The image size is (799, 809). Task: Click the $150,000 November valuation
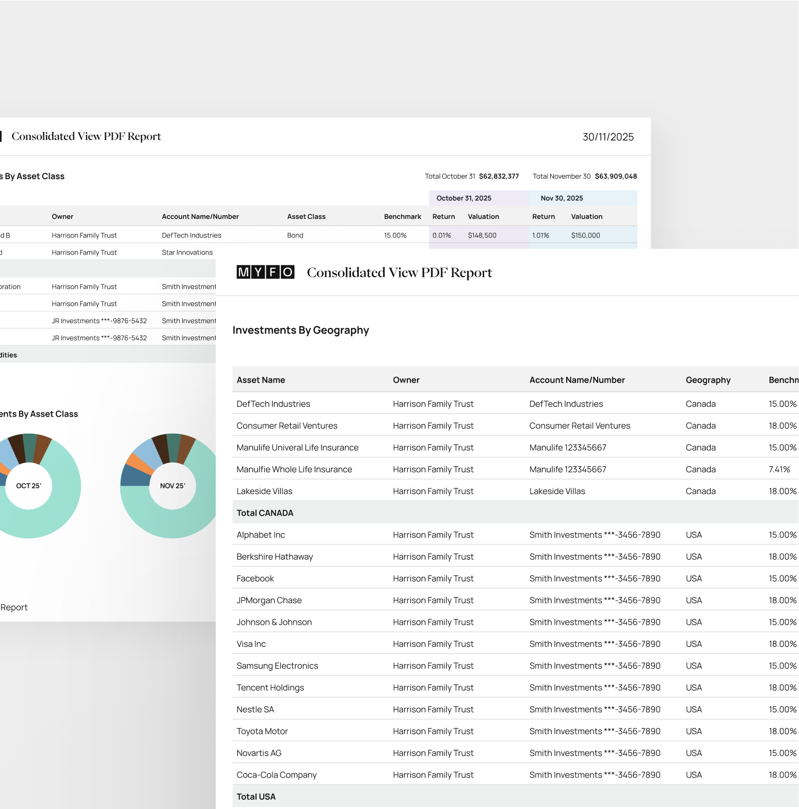[585, 235]
